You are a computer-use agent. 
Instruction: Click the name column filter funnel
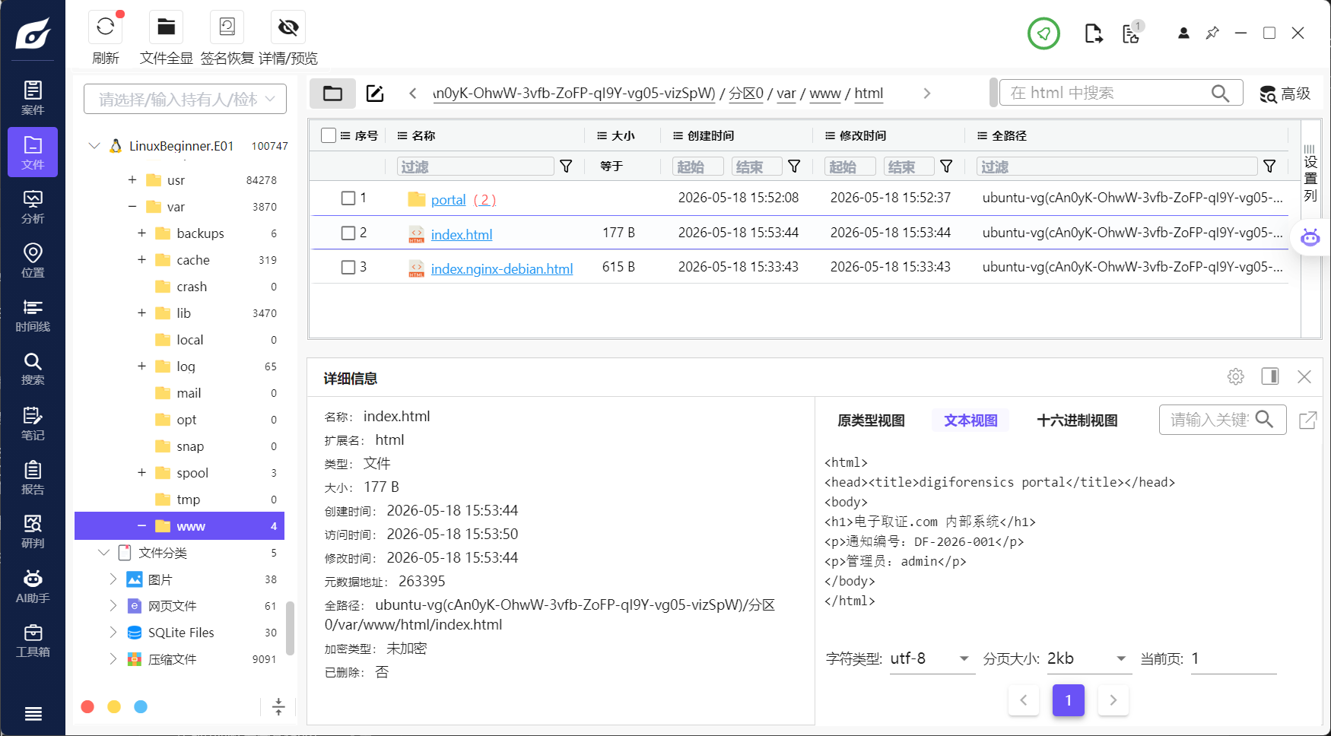566,166
